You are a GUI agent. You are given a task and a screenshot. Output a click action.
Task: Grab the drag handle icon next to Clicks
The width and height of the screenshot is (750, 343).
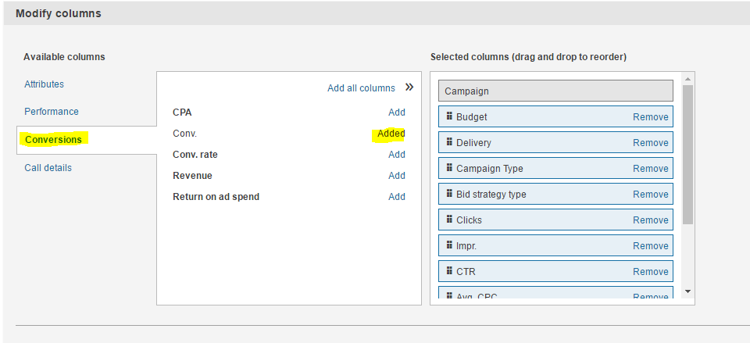[449, 219]
